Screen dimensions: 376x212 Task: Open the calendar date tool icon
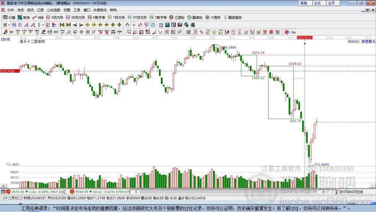(x=161, y=25)
